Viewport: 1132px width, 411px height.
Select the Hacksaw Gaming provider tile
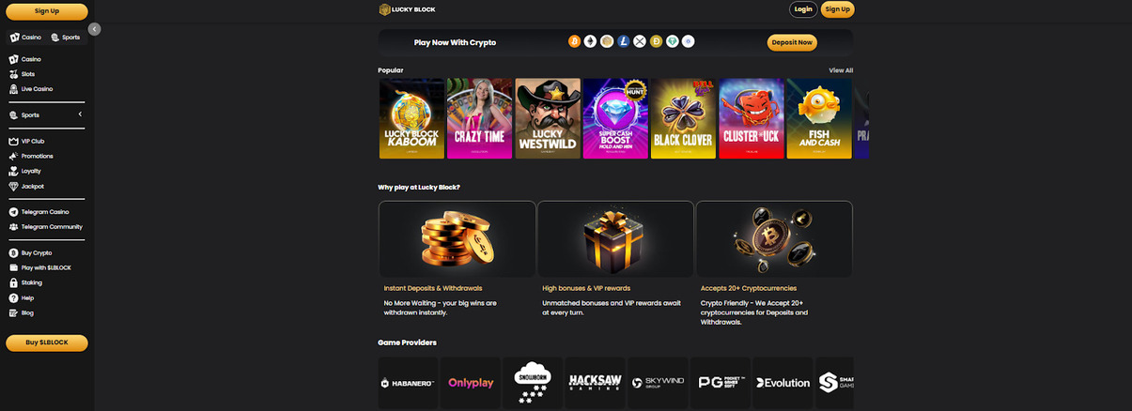(x=595, y=382)
